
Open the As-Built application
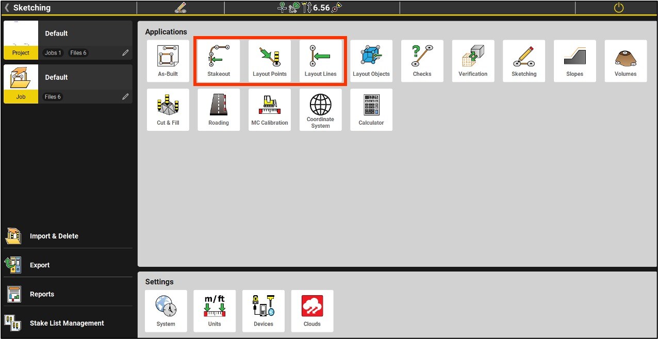click(168, 61)
